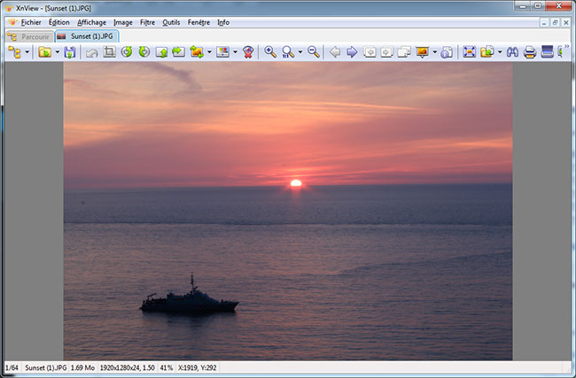Open the search binoculars tool
Screen dimensions: 576x378
[512, 53]
